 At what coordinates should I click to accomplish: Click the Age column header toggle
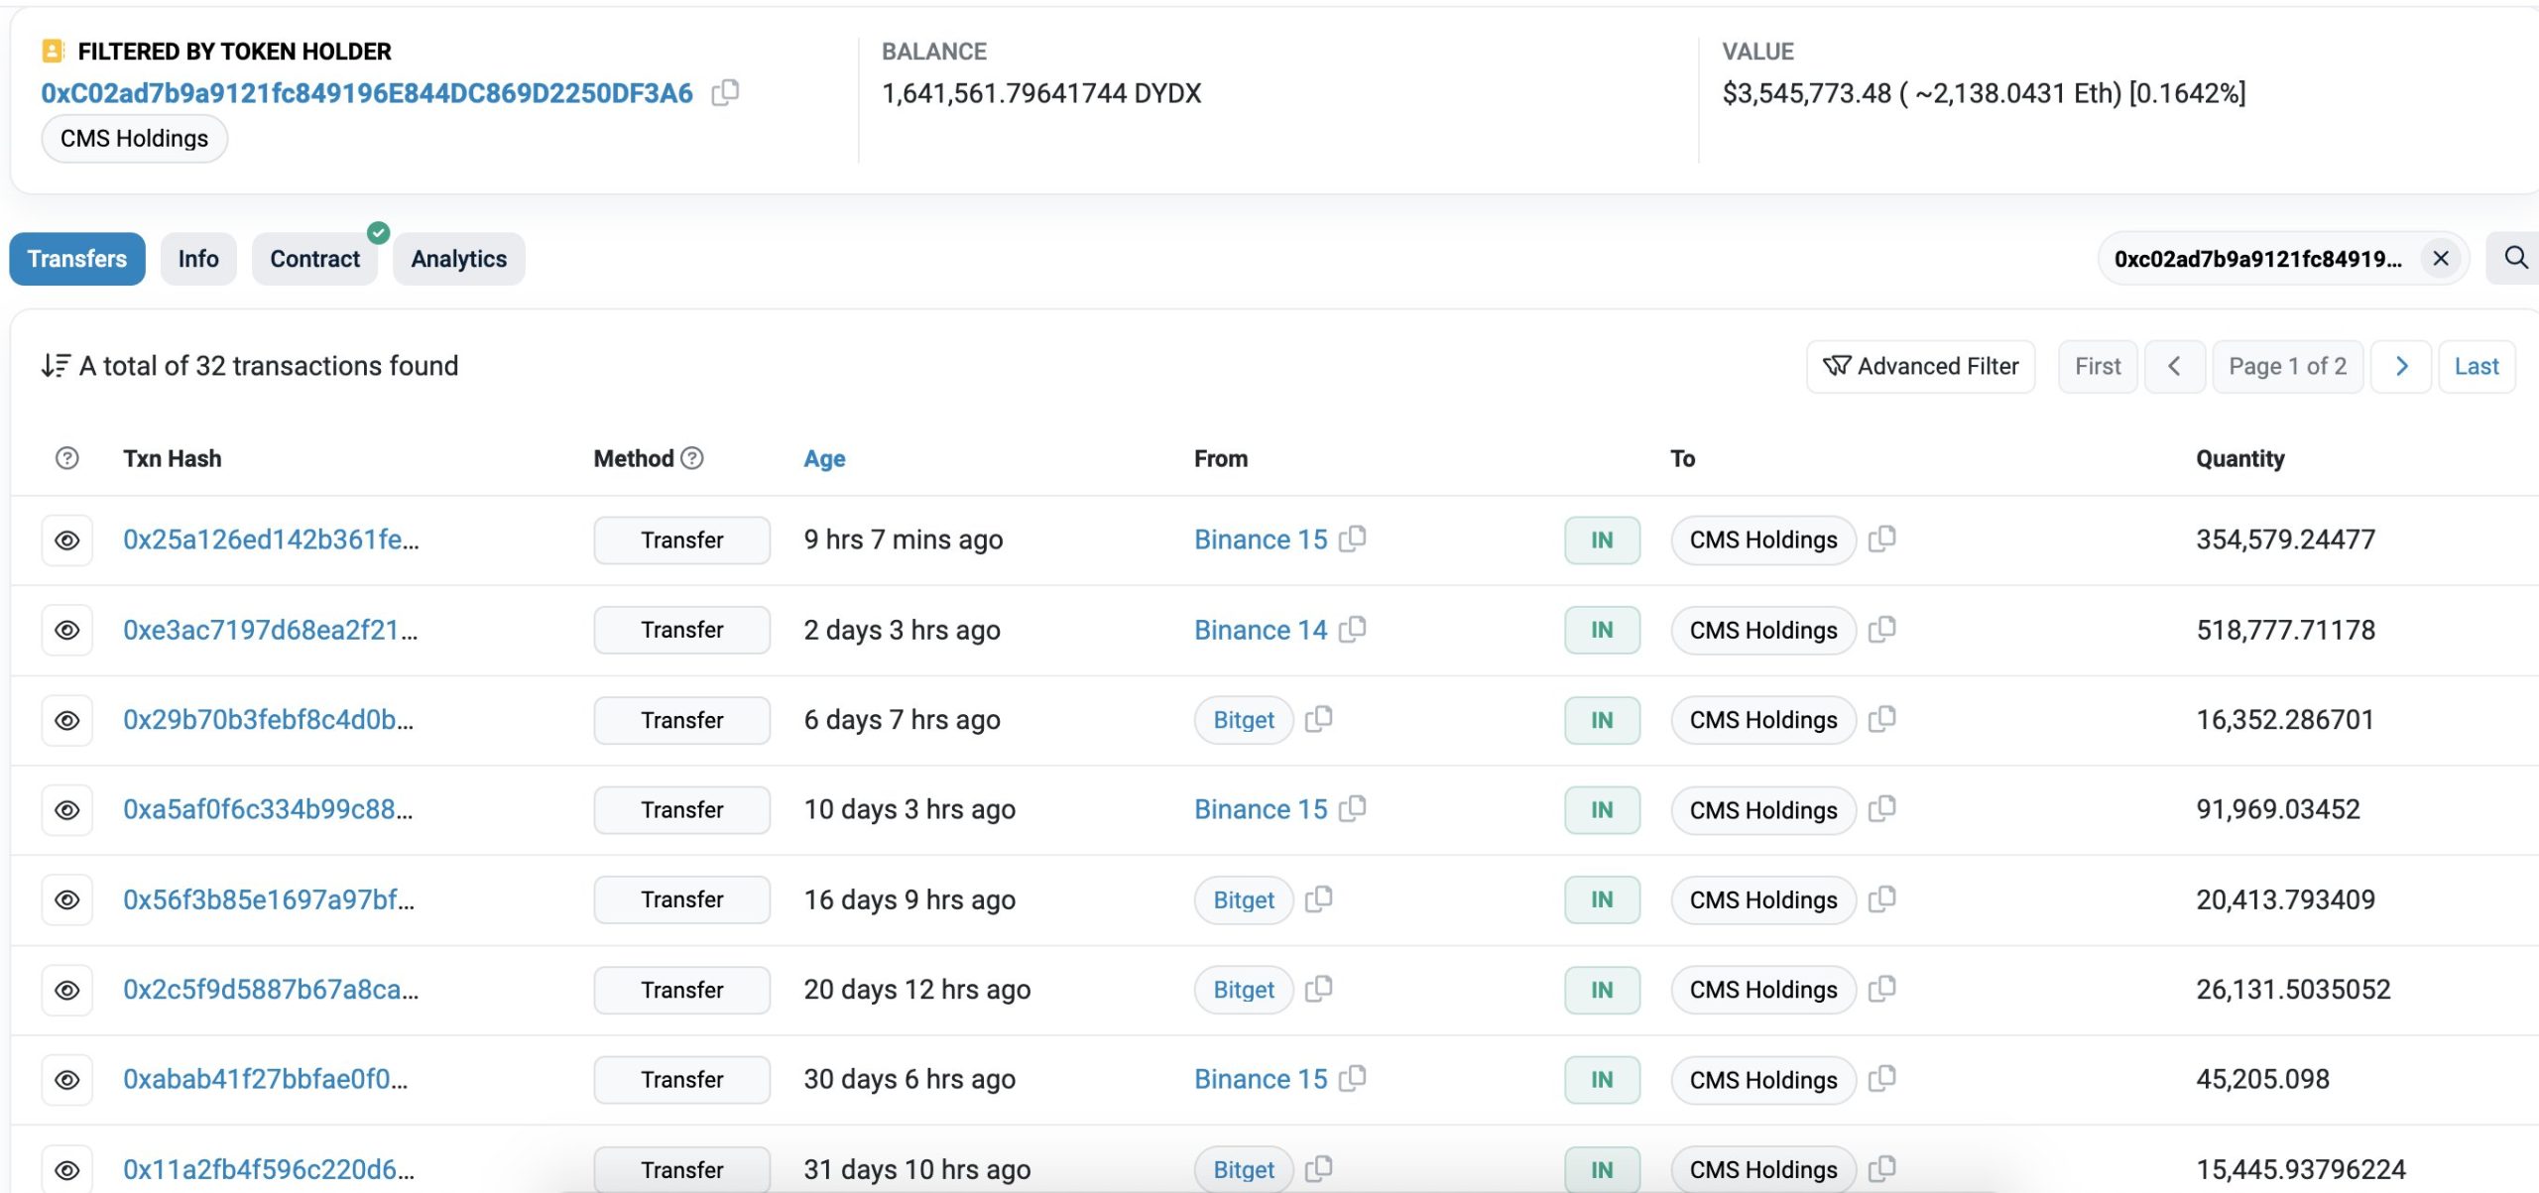824,459
